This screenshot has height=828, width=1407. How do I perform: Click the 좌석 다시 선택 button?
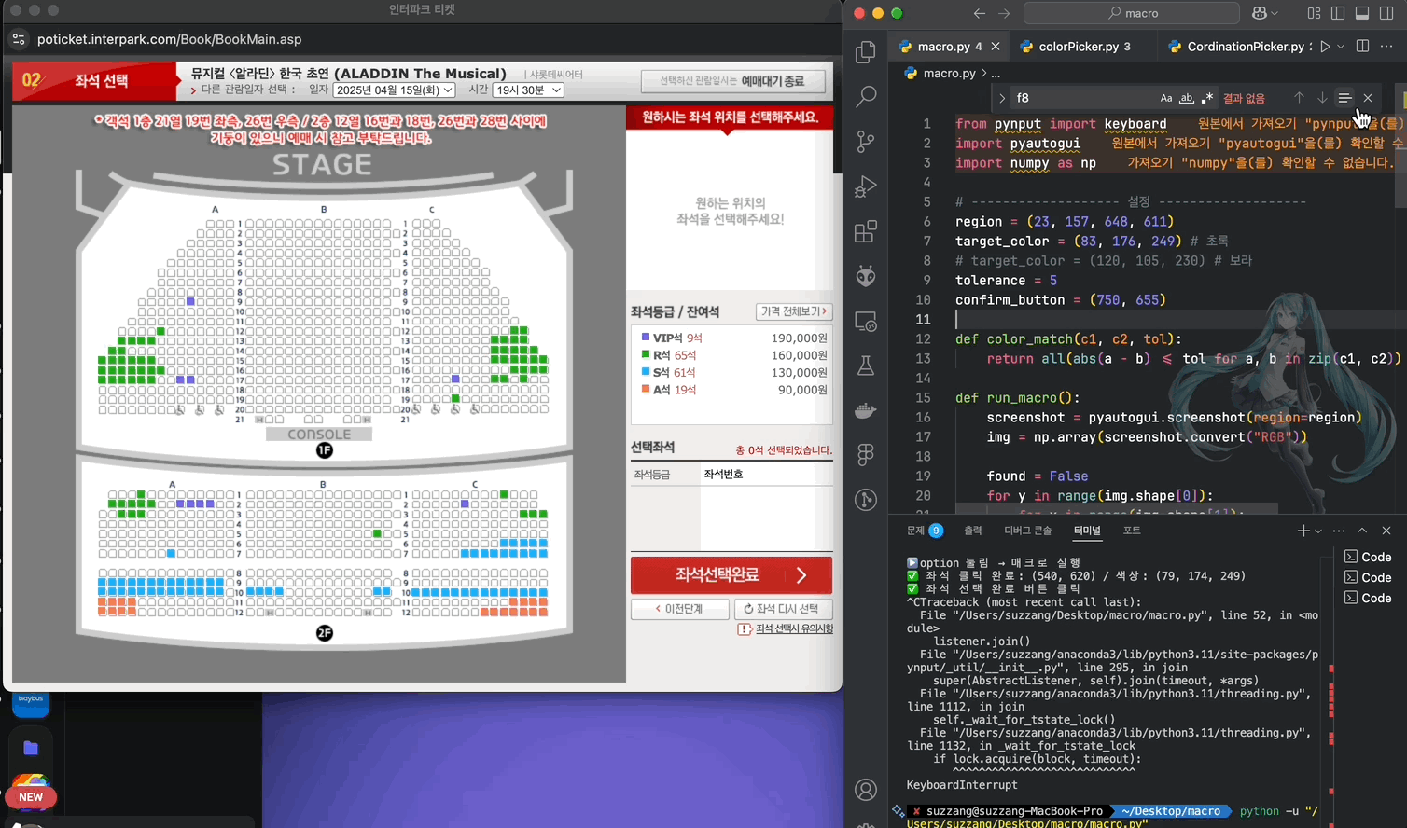click(x=783, y=609)
